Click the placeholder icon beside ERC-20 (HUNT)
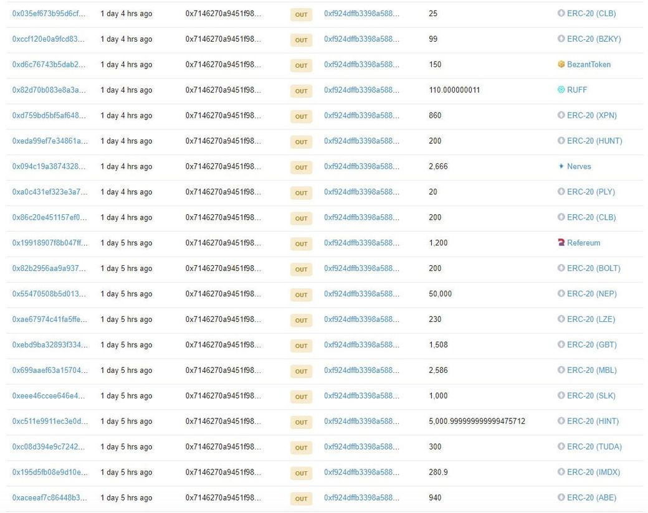648x513 pixels. pyautogui.click(x=561, y=141)
